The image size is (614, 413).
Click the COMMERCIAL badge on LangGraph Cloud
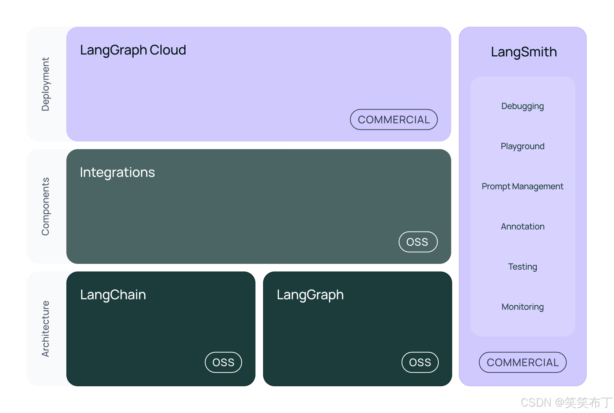(x=393, y=119)
